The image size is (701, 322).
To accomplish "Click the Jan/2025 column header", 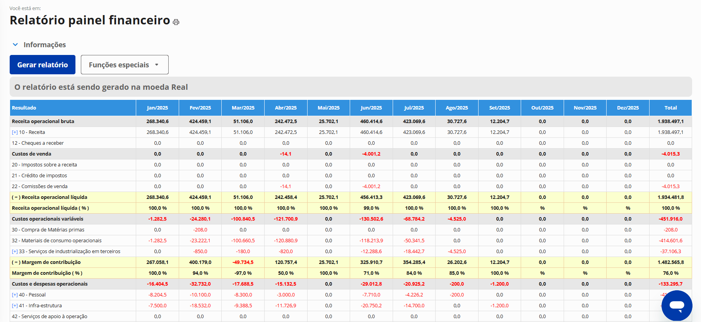I will 157,108.
